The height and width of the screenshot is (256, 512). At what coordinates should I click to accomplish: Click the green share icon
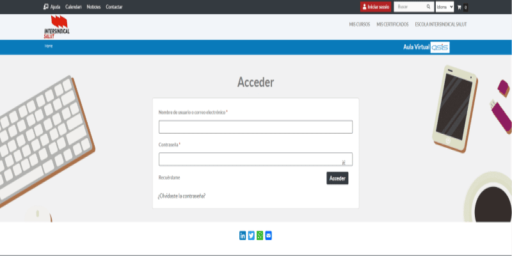pos(260,236)
